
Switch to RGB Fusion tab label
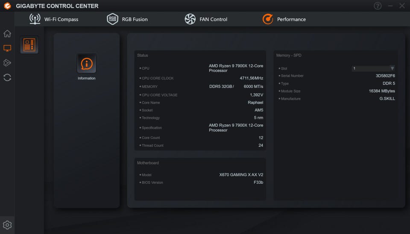point(135,19)
